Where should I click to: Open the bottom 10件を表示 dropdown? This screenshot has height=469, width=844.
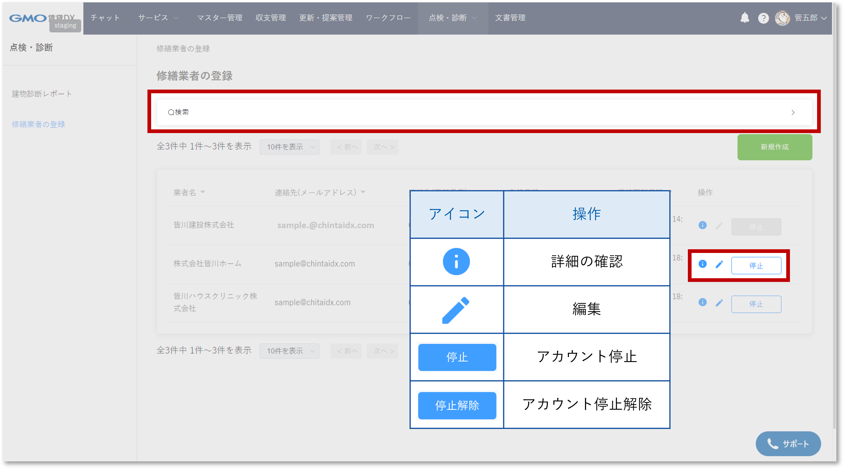click(x=289, y=351)
